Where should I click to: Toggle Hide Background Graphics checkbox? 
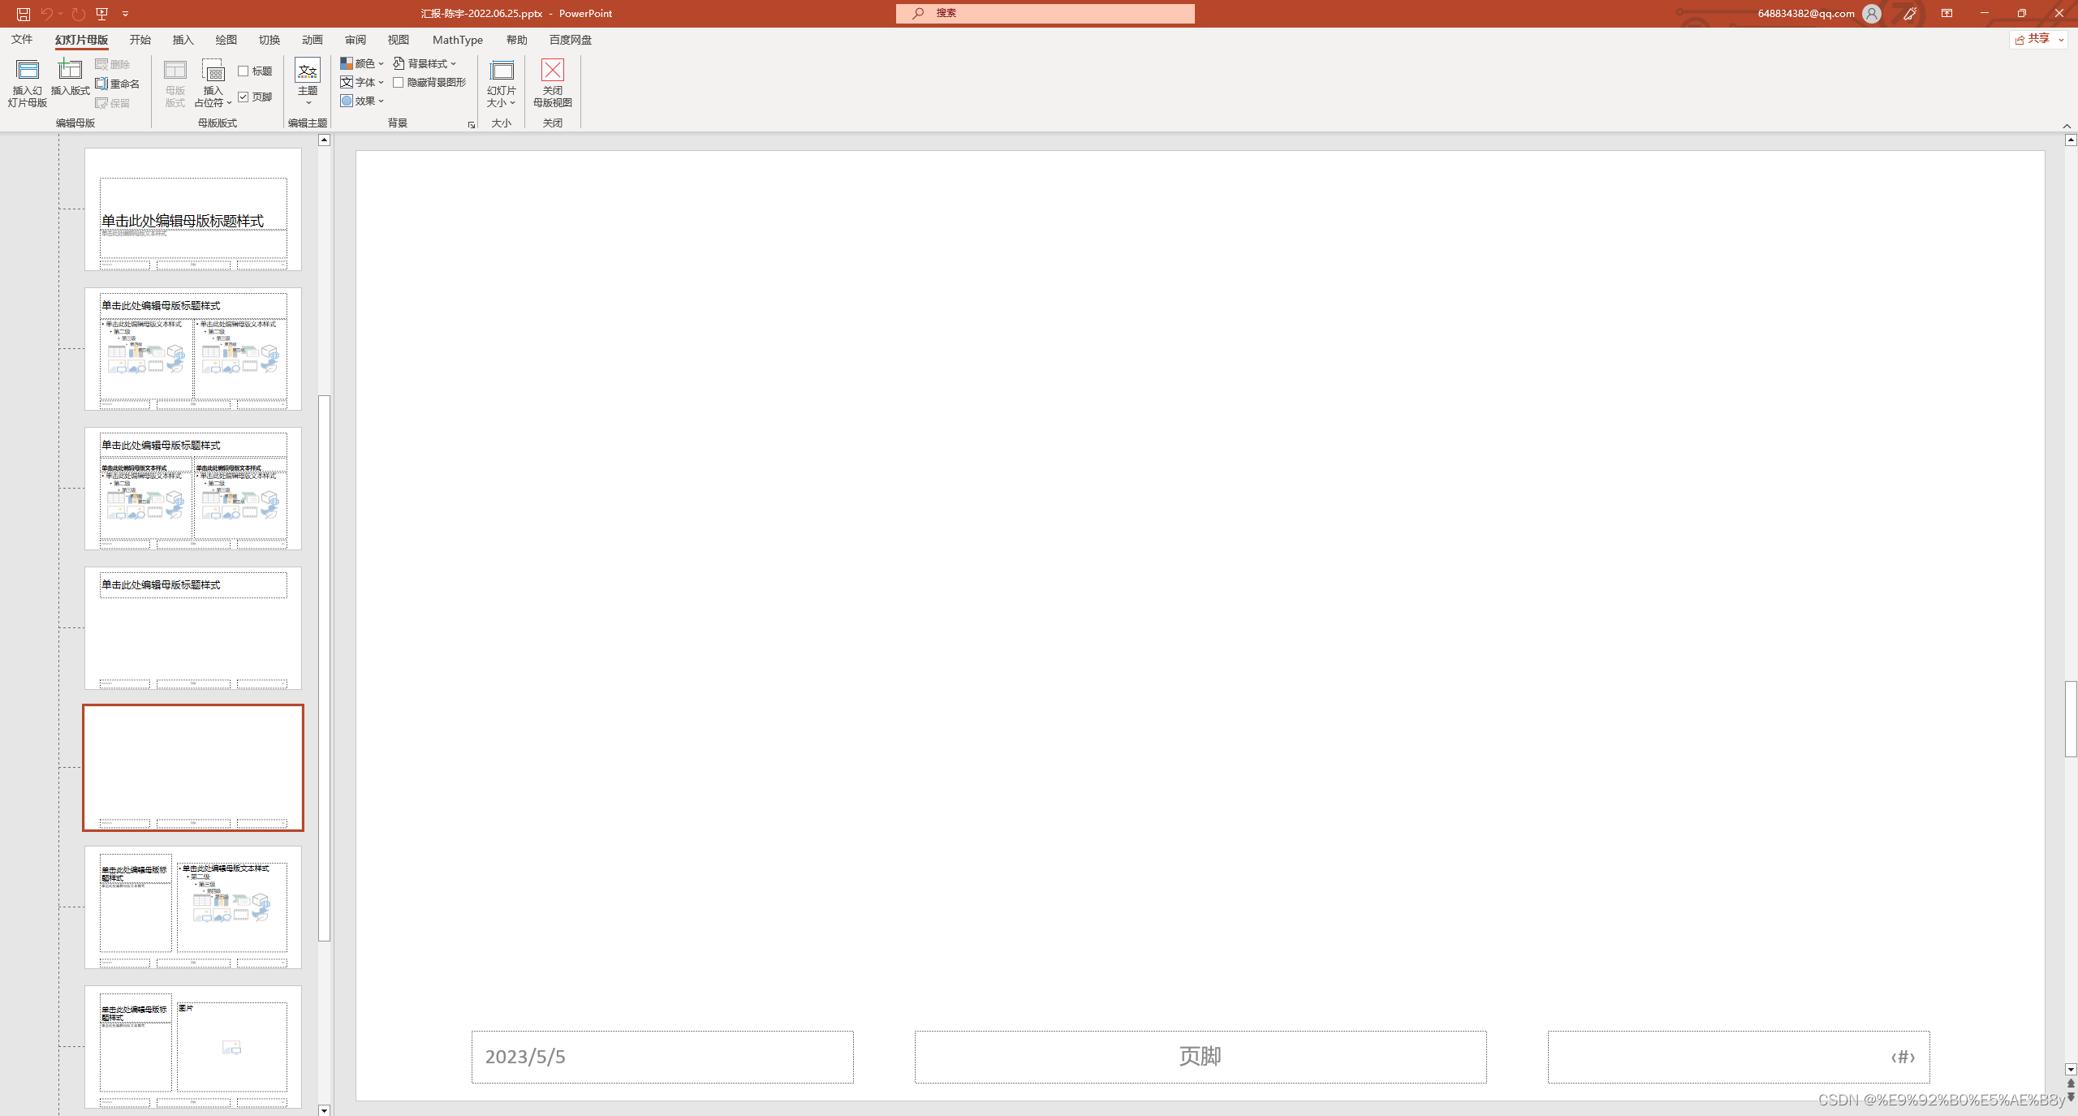point(399,83)
